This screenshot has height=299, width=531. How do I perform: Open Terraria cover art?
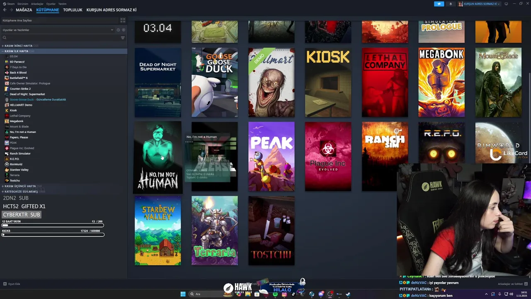(214, 230)
